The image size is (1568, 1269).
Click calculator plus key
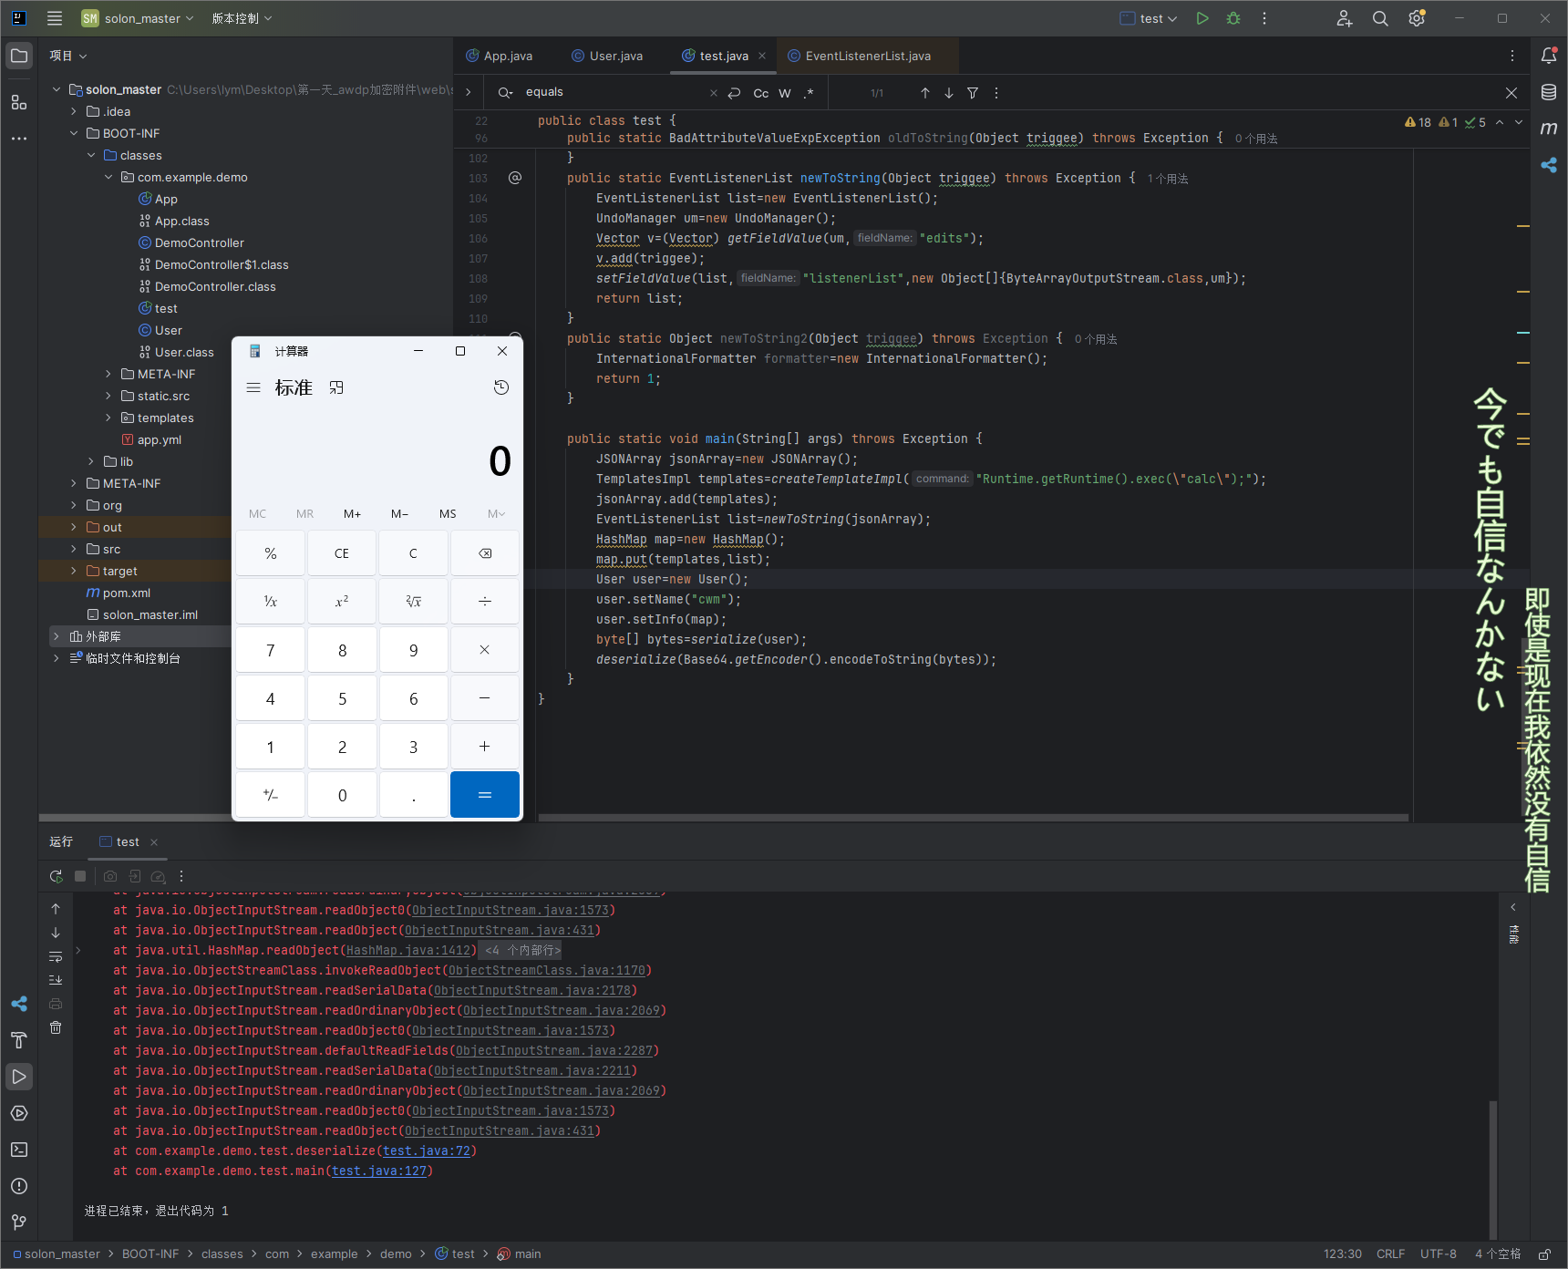click(x=485, y=747)
